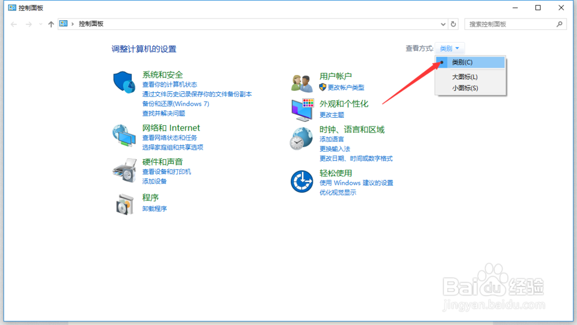
Task: Open 外观和个性化 category link
Action: 344,104
